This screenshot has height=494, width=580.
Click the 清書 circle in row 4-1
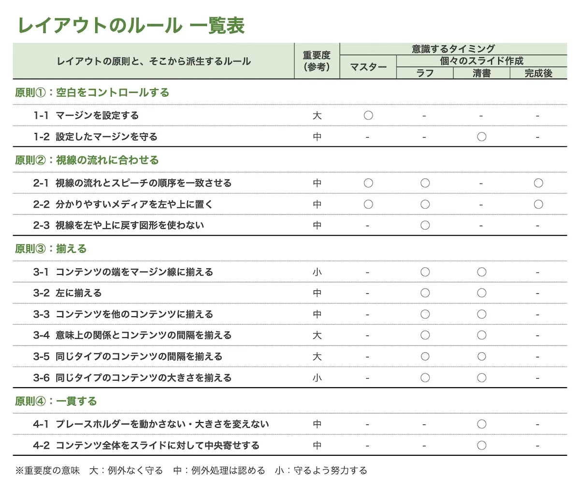pyautogui.click(x=481, y=424)
